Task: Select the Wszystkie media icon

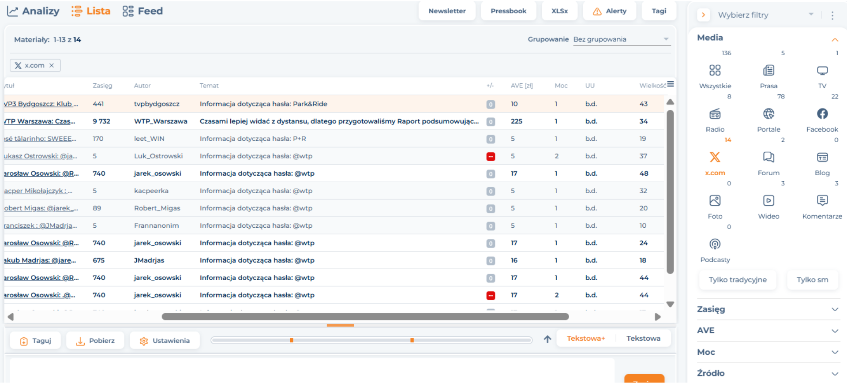Action: coord(715,71)
